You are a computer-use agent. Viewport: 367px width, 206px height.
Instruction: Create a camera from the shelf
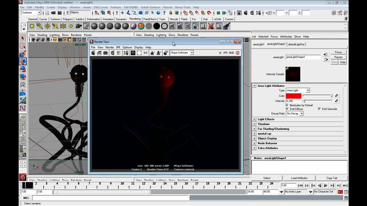[x=79, y=26]
